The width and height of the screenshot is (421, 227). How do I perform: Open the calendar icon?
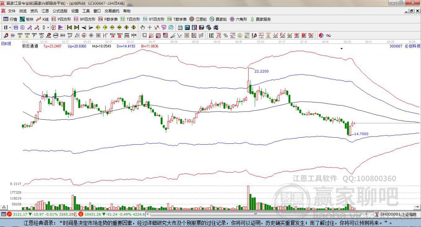point(180,27)
